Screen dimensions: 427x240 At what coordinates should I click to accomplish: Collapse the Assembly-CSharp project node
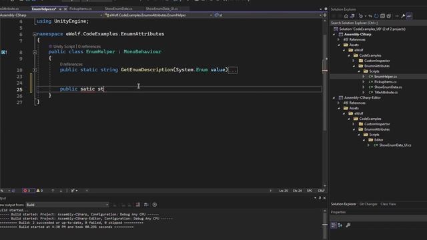(334, 34)
